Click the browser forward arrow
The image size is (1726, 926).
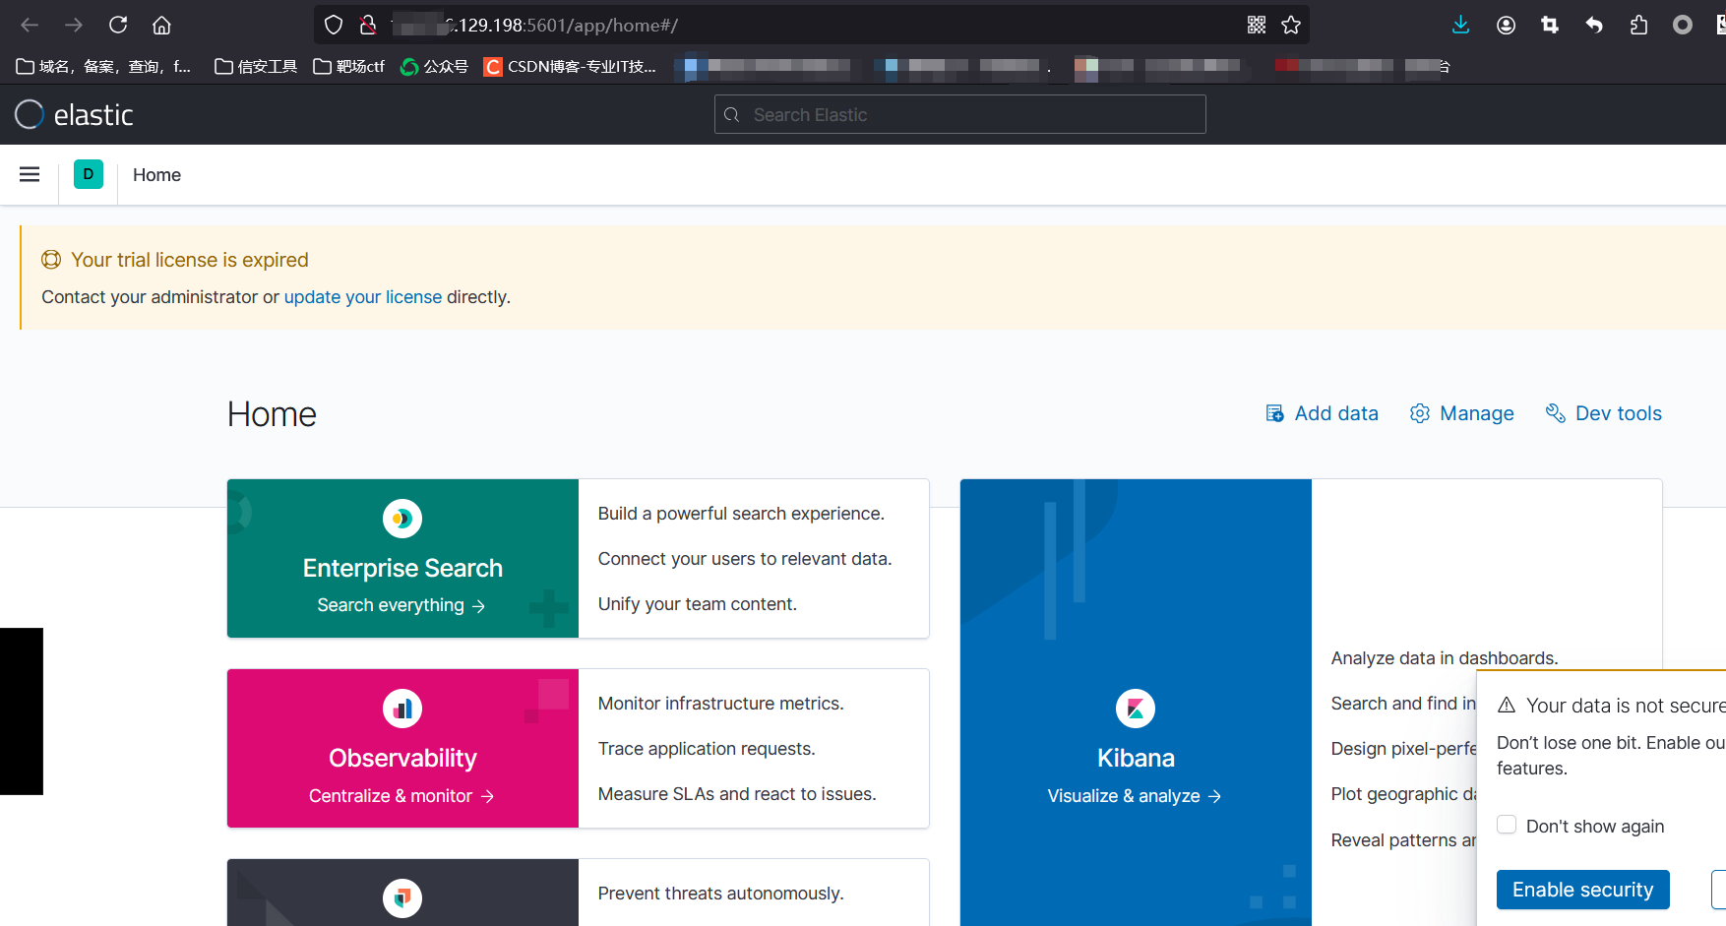74,25
